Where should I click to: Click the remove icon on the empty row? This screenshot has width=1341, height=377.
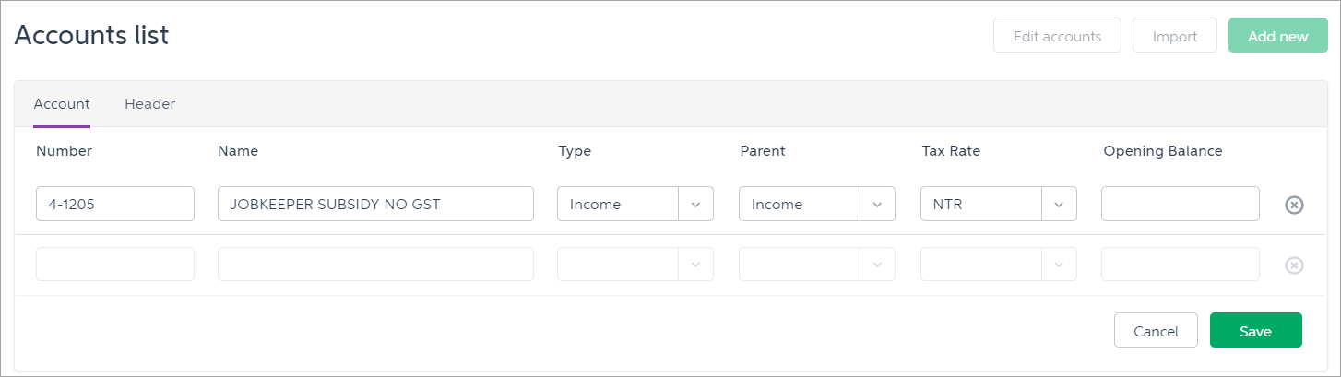1294,265
